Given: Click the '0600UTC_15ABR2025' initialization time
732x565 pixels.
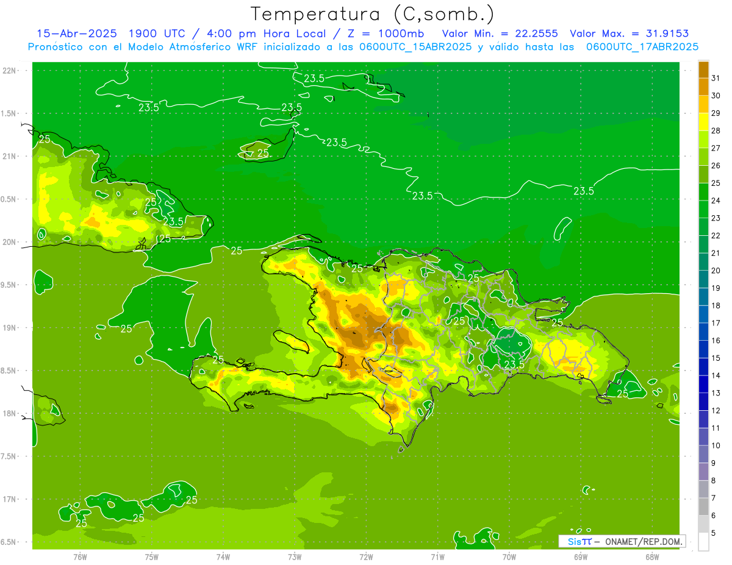Looking at the screenshot, I should (x=415, y=46).
